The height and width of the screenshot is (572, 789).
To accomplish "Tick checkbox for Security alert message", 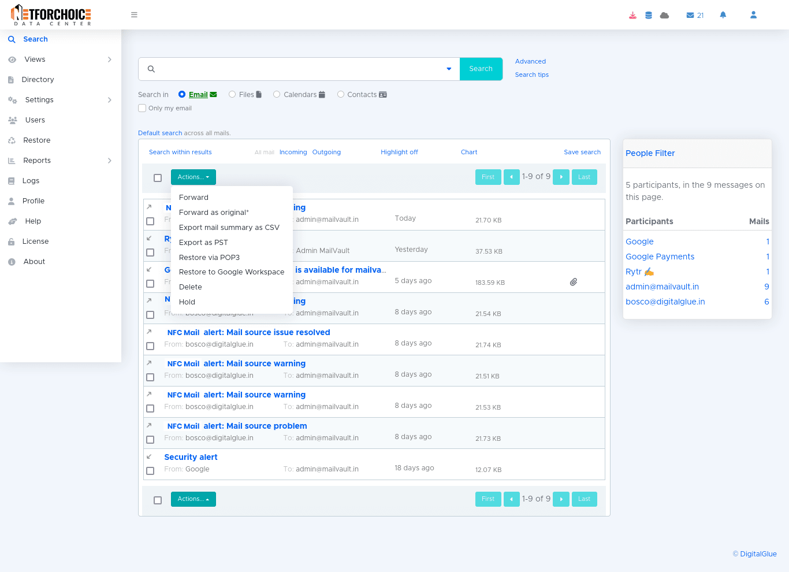I will [150, 471].
